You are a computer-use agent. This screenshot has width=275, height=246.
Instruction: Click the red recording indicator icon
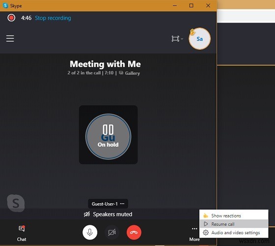11,18
